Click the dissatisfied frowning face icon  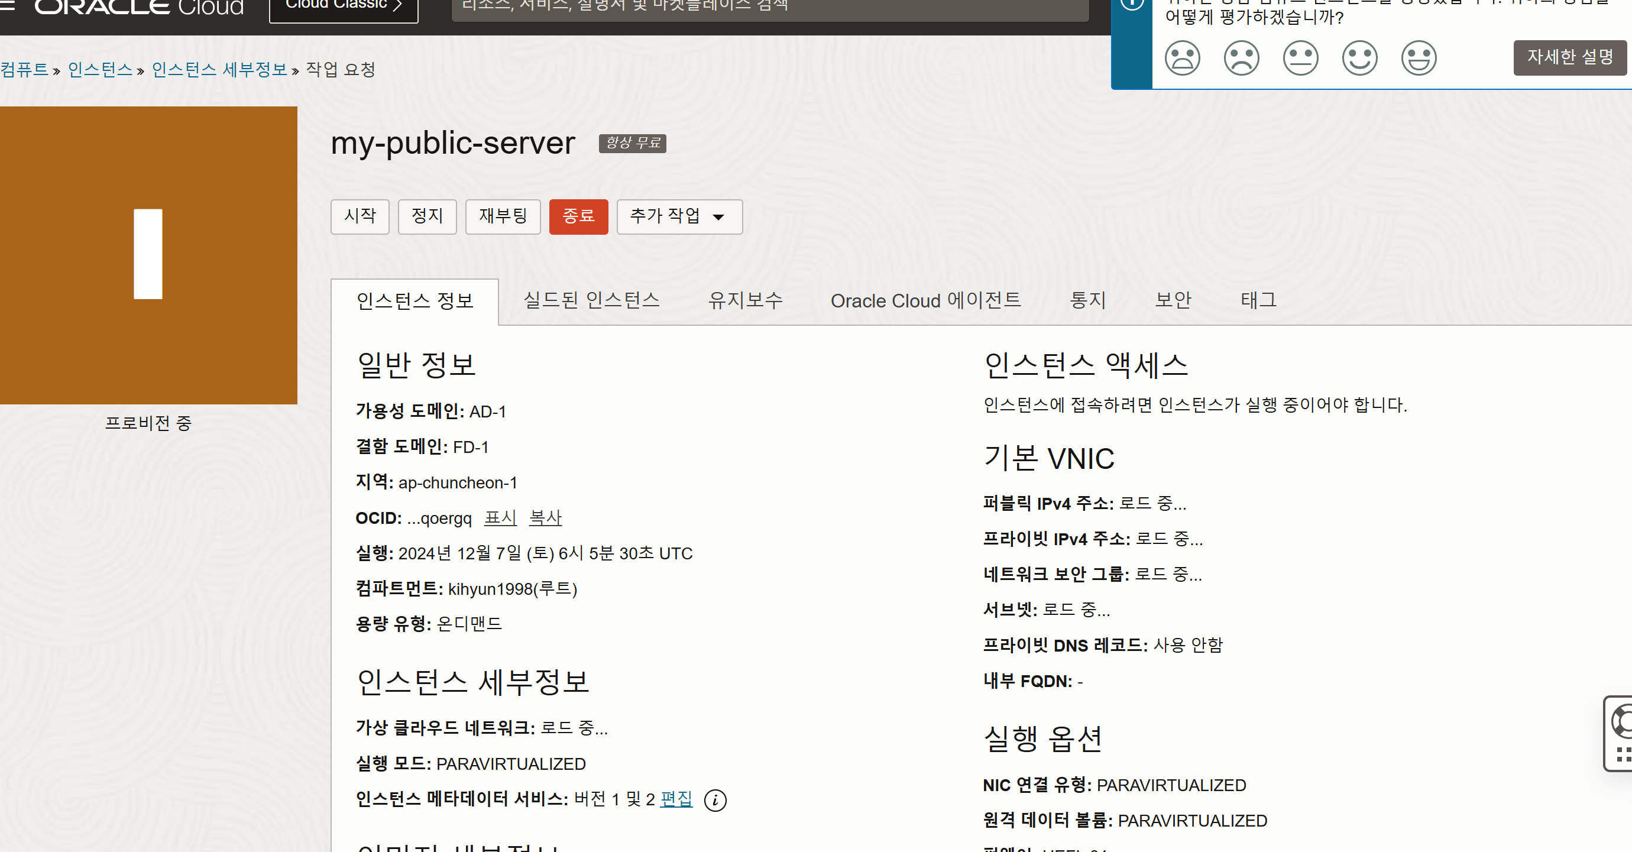pyautogui.click(x=1241, y=59)
